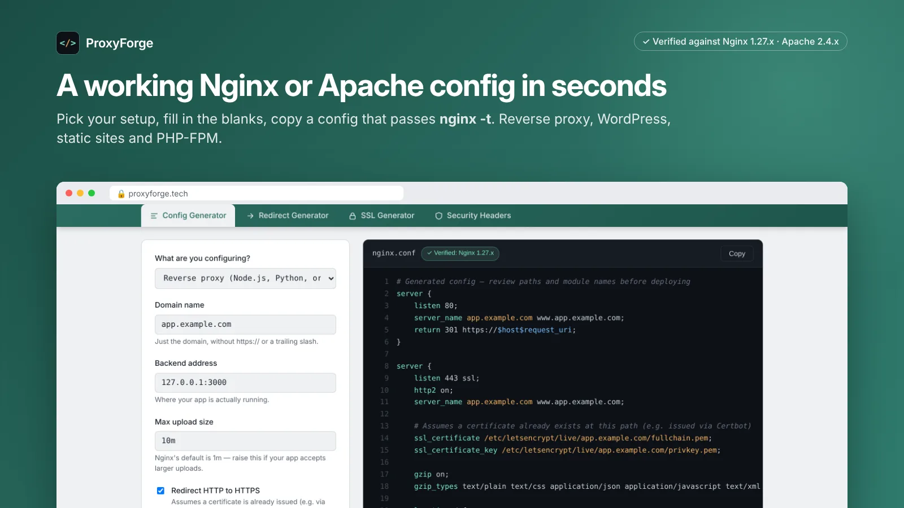
Task: Click into the Backend address field
Action: coord(245,383)
